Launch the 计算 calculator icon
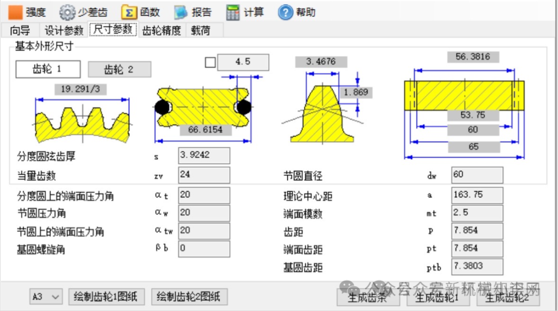 click(x=233, y=12)
